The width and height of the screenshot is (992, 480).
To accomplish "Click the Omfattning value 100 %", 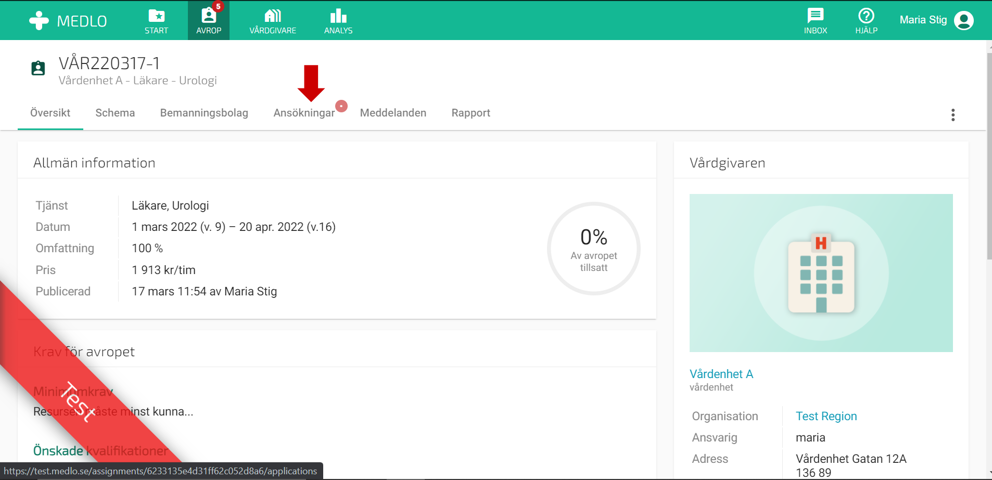I will click(x=147, y=248).
